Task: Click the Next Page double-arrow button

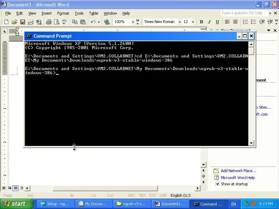Action: tap(203, 182)
